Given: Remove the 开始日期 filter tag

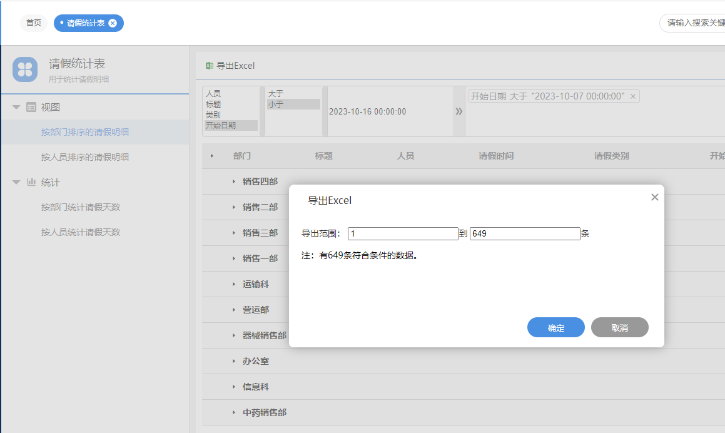Looking at the screenshot, I should click(x=632, y=96).
